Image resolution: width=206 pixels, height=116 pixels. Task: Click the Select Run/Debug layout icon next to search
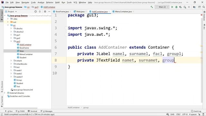(x=200, y=7)
